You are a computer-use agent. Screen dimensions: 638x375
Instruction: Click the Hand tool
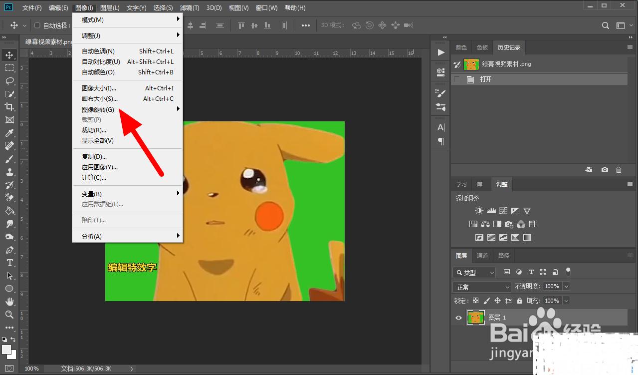point(9,302)
